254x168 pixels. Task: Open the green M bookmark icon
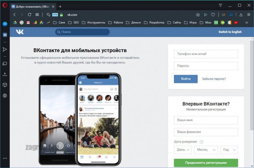[x=216, y=23]
